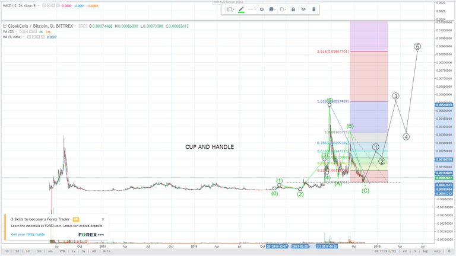
Task: Remove the Vol (20) indicator
Action: (x=35, y=31)
